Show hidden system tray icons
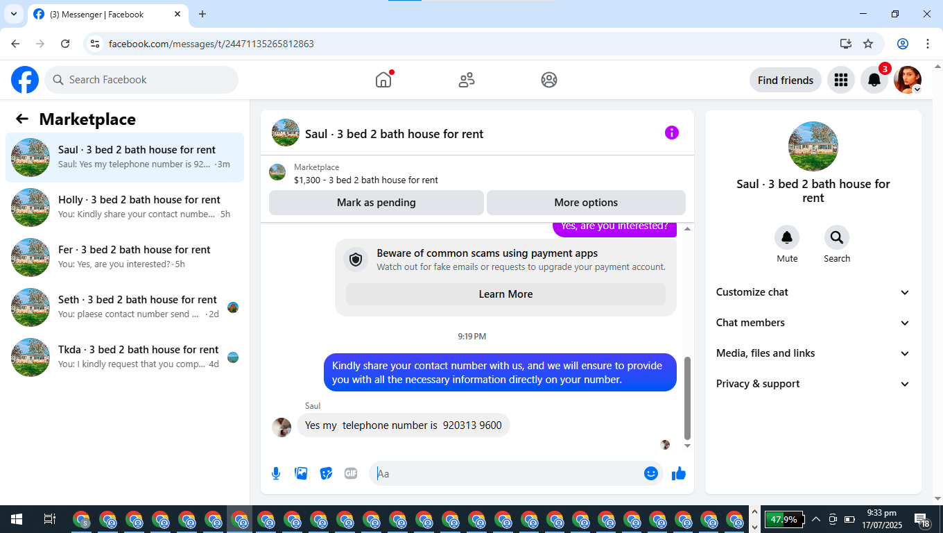 click(x=816, y=519)
